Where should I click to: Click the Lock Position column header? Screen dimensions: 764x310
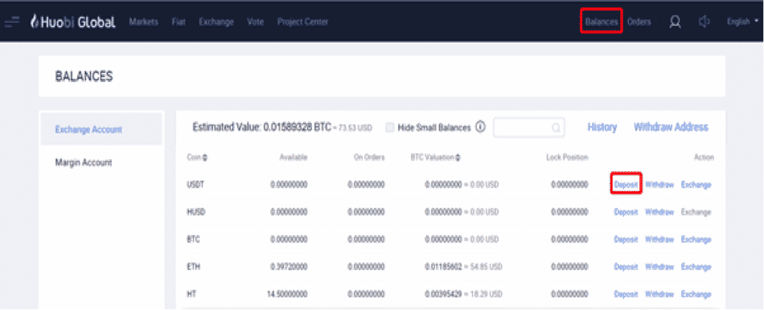point(567,157)
